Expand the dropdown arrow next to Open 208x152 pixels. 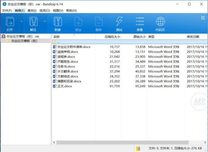pyautogui.click(x=21, y=21)
